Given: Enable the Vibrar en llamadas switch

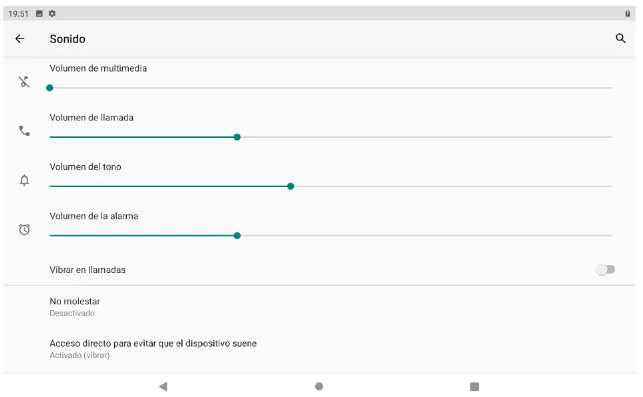Looking at the screenshot, I should point(605,270).
